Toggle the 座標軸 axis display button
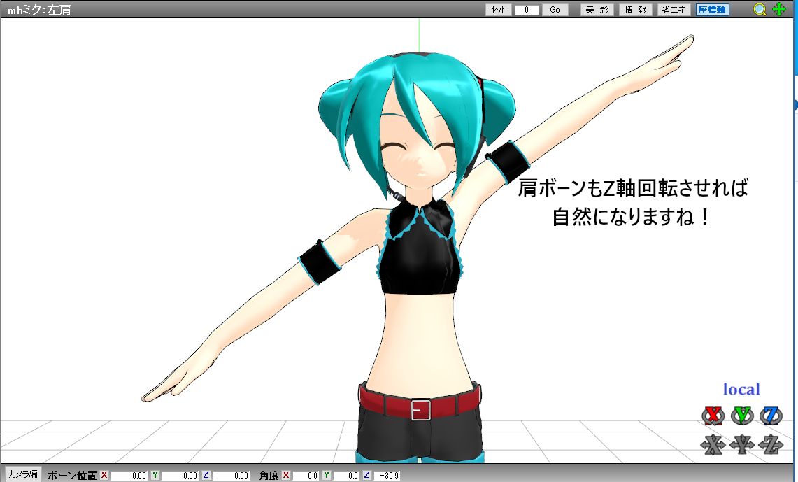Viewport: 798px width, 482px height. [713, 10]
